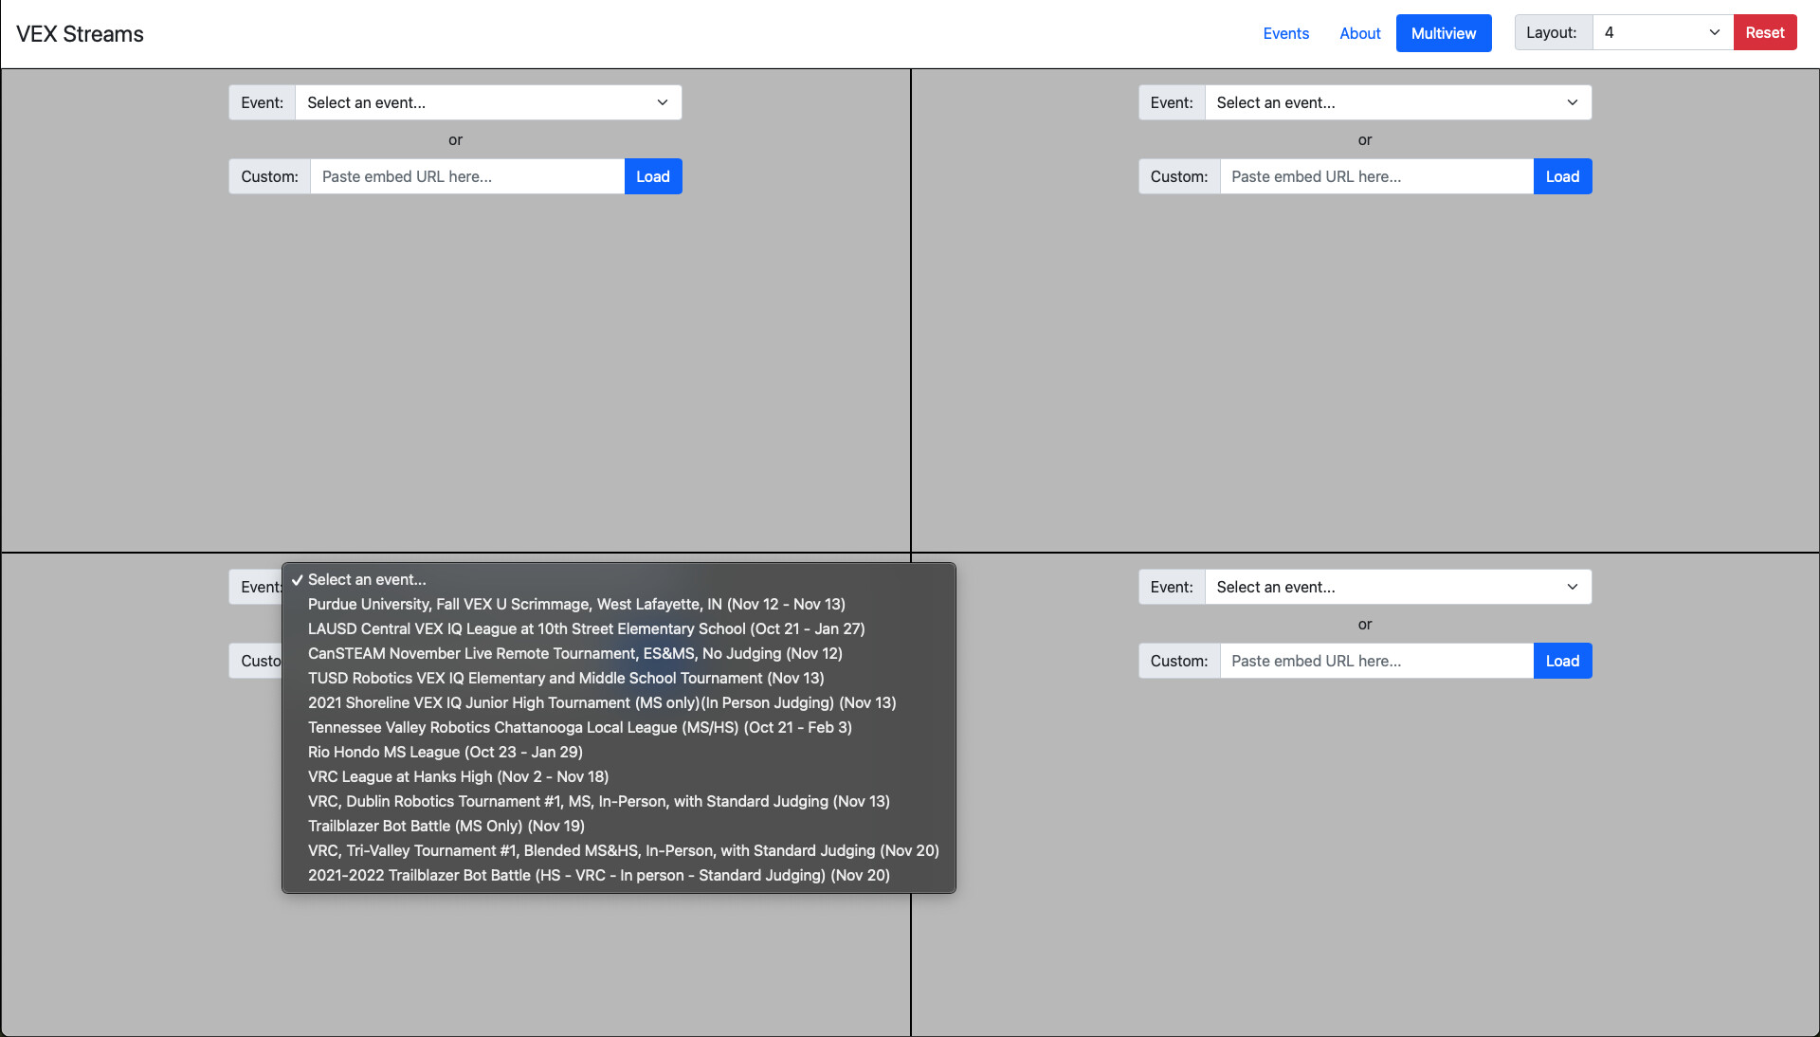Open the top-left Event dropdown
Image resolution: width=1820 pixels, height=1037 pixels.
pos(487,102)
